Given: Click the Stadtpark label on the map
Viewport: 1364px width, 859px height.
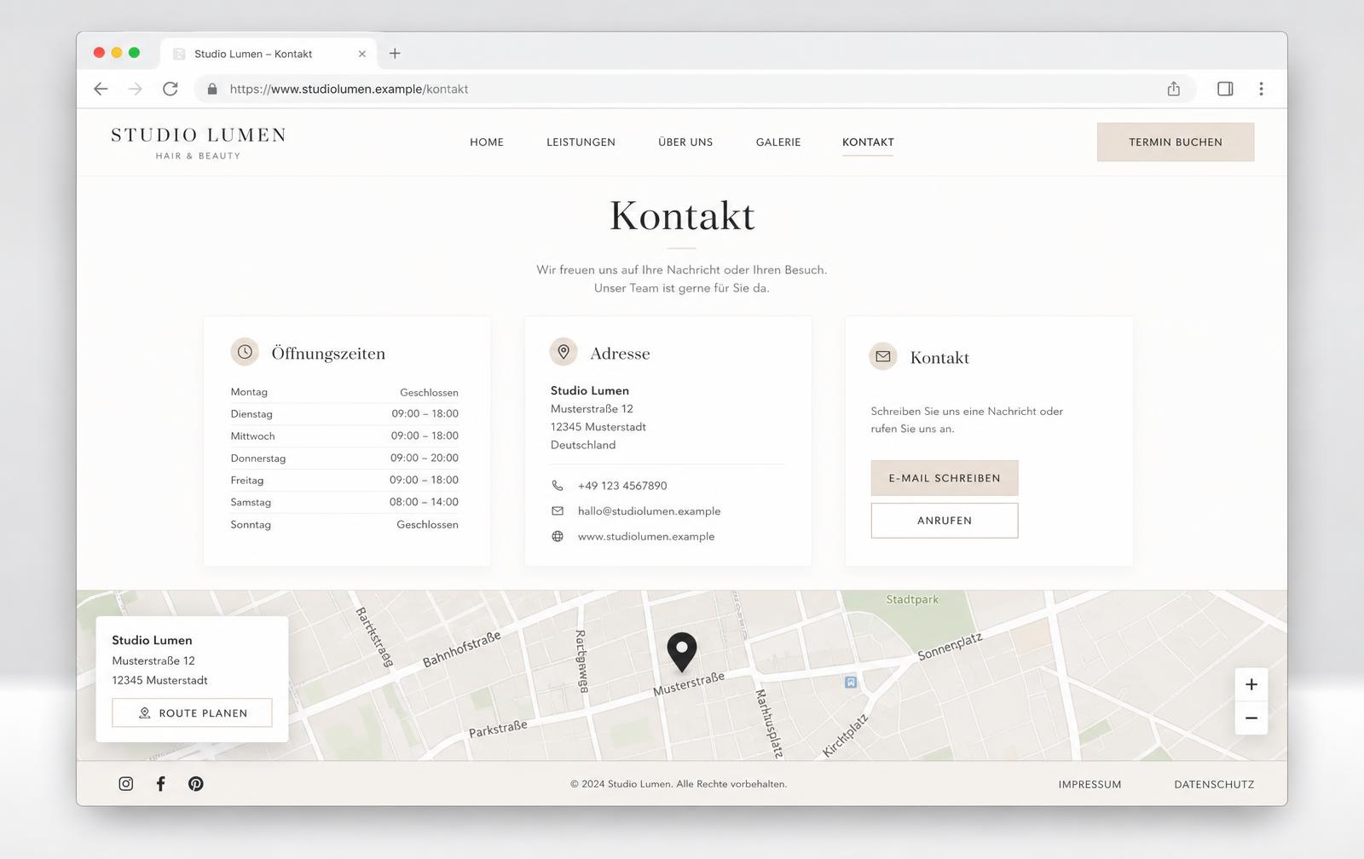Looking at the screenshot, I should click(x=912, y=599).
